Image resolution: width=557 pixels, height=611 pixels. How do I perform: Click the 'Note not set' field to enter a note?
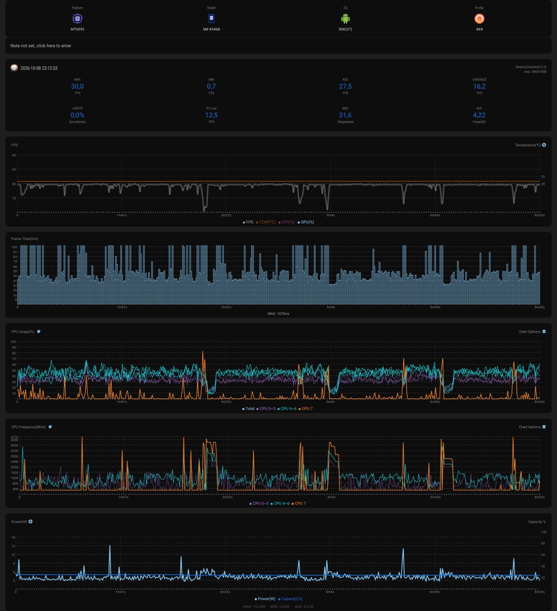[x=278, y=46]
